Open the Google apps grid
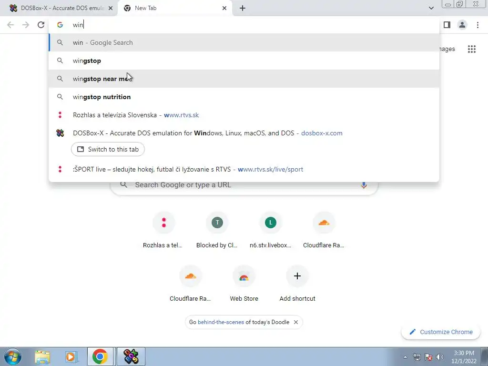Screen dimensions: 488x366 [x=472, y=49]
